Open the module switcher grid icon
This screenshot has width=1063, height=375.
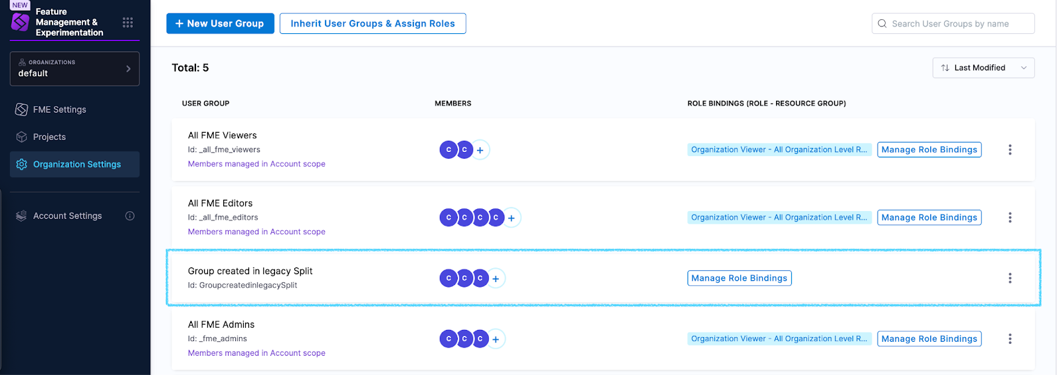tap(128, 23)
